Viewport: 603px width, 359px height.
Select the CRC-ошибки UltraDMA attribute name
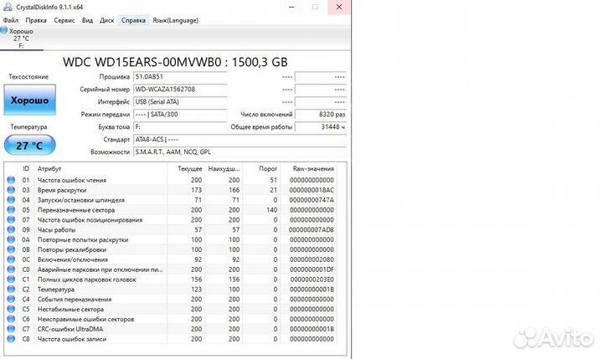click(x=70, y=329)
